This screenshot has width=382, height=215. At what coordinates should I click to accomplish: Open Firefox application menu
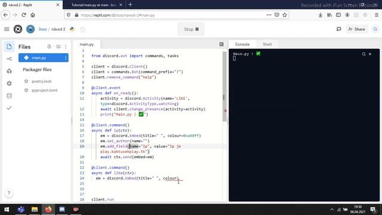point(377,15)
